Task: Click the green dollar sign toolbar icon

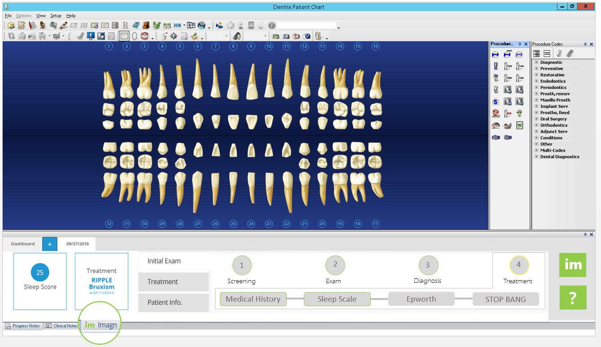Action: [156, 25]
